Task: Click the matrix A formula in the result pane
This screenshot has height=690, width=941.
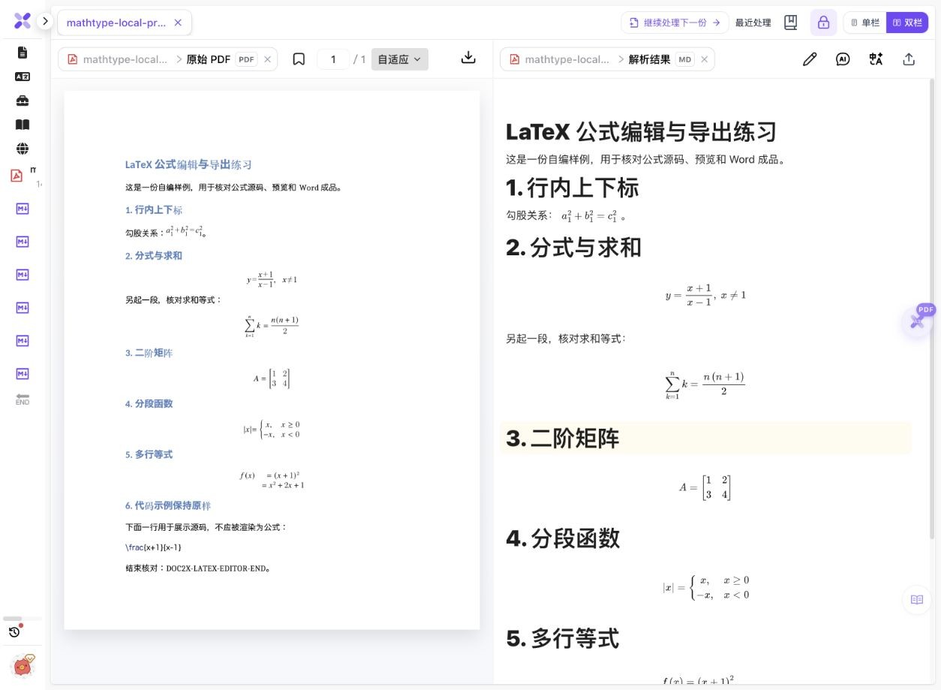Action: [705, 487]
